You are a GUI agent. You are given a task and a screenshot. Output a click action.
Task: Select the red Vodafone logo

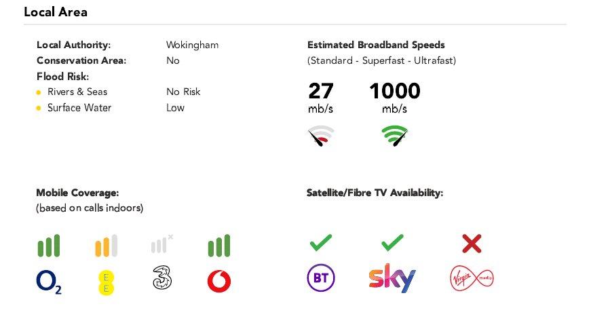click(219, 282)
